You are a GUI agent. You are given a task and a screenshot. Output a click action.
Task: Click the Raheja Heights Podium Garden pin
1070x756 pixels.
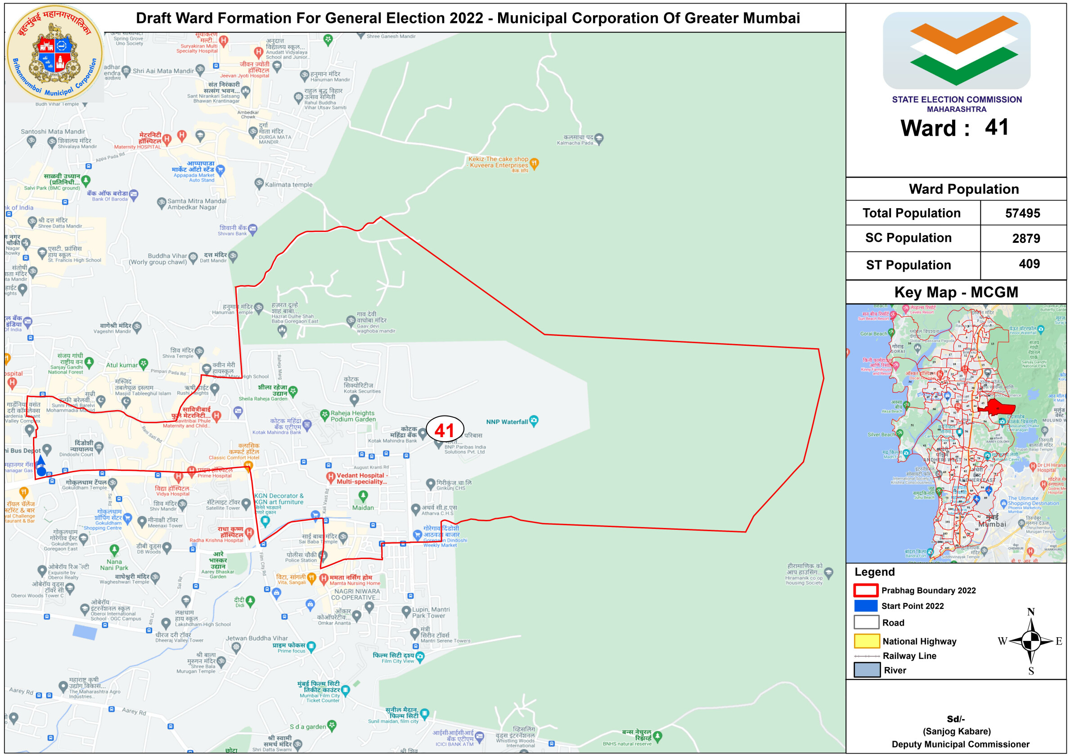(x=325, y=414)
